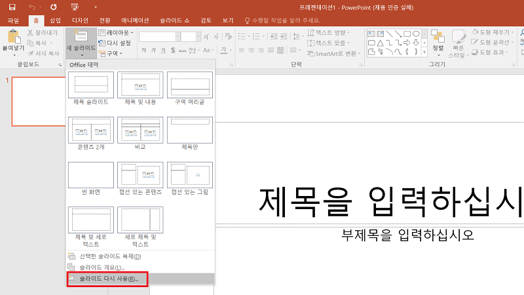Switch to the 애니메이션 ribbon tab

click(135, 20)
